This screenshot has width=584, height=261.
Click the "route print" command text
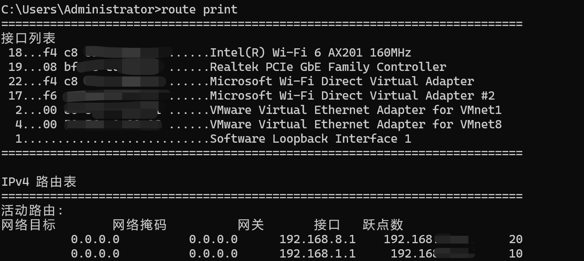[199, 9]
